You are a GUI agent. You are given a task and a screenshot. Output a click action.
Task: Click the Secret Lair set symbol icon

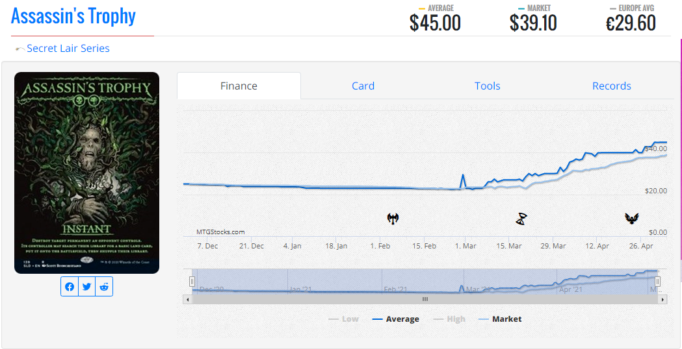(20, 49)
